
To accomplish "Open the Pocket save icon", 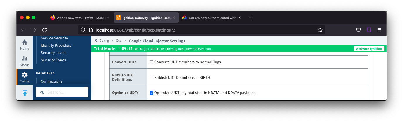I will coord(358,30).
